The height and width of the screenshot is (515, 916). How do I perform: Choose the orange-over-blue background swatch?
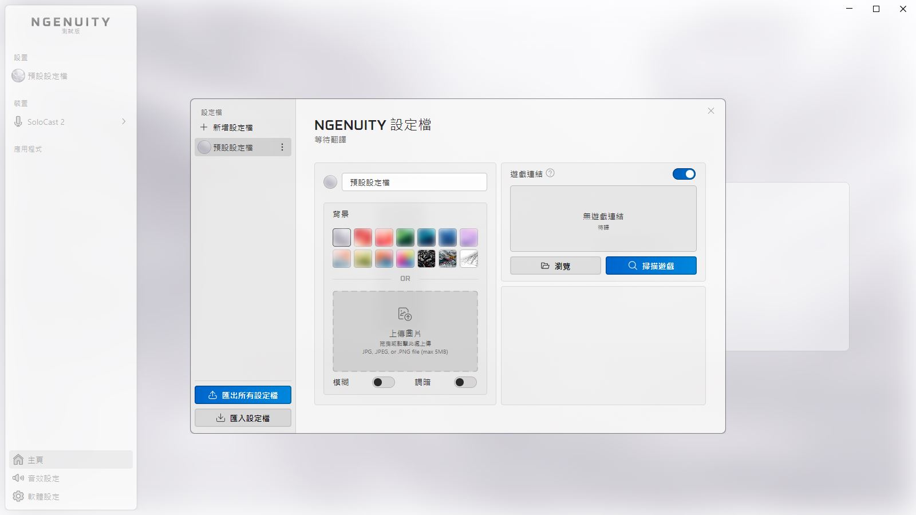tap(384, 259)
